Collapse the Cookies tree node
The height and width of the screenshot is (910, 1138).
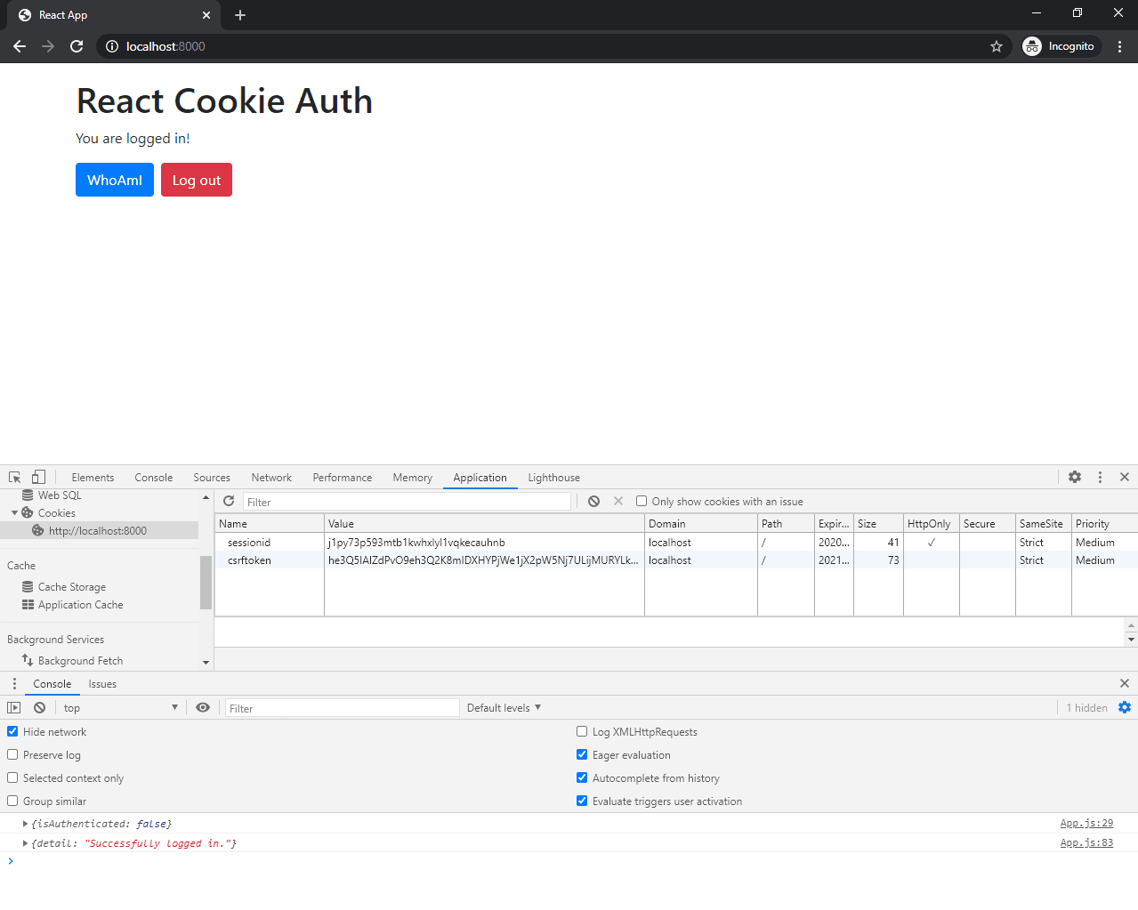point(14,513)
